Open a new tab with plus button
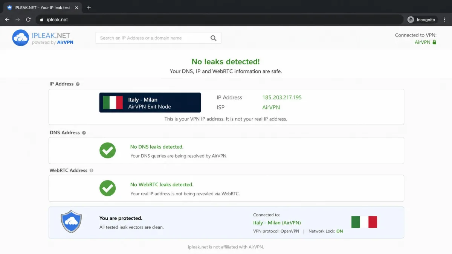The width and height of the screenshot is (452, 254). (89, 8)
